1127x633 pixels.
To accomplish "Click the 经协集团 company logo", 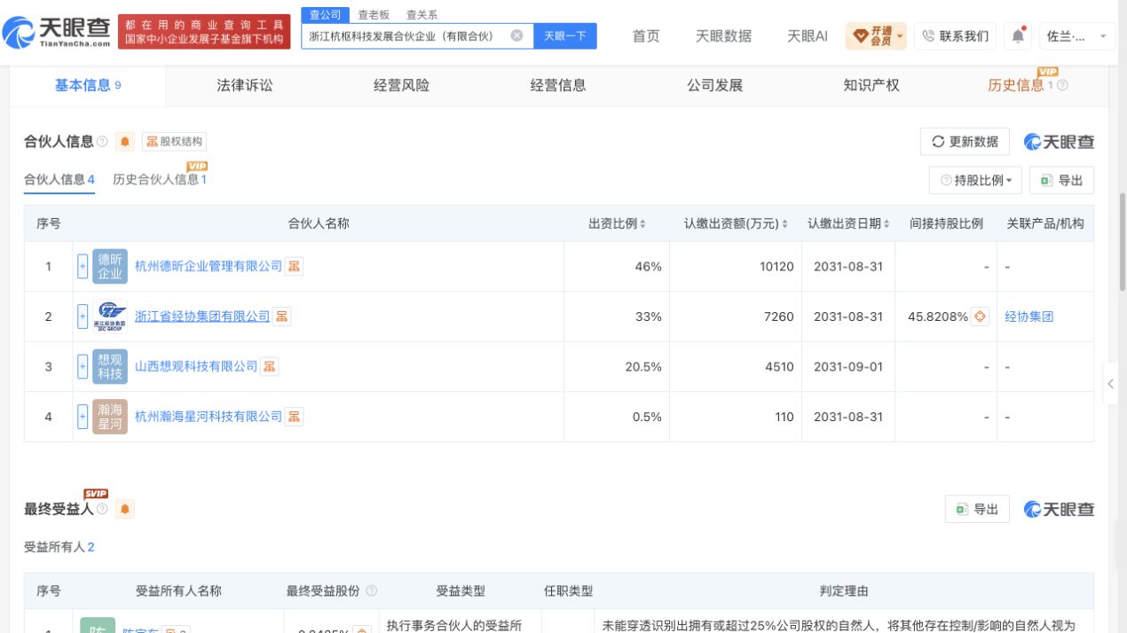I will coord(110,316).
